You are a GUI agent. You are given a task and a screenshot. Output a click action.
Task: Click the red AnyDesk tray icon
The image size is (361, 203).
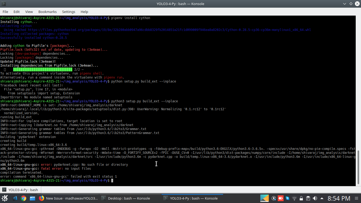tap(281, 198)
